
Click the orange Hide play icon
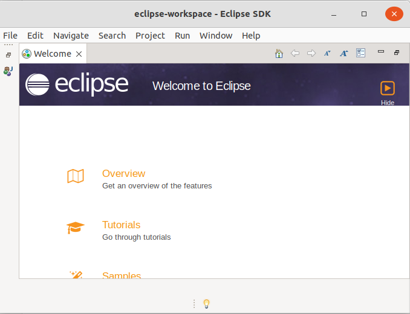point(387,88)
